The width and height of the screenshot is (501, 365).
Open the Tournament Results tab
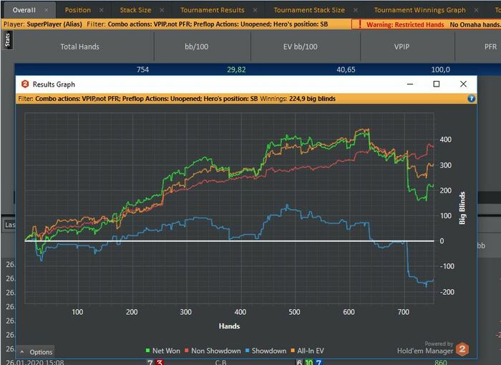pyautogui.click(x=213, y=10)
